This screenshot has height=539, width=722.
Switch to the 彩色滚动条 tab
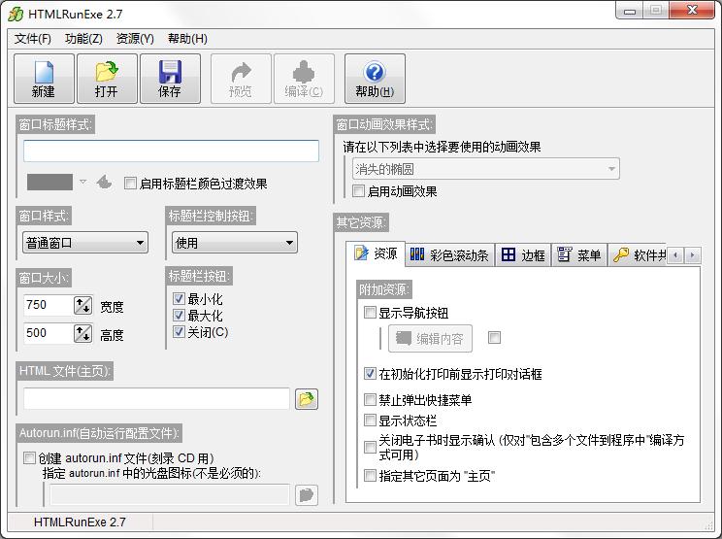[x=449, y=255]
